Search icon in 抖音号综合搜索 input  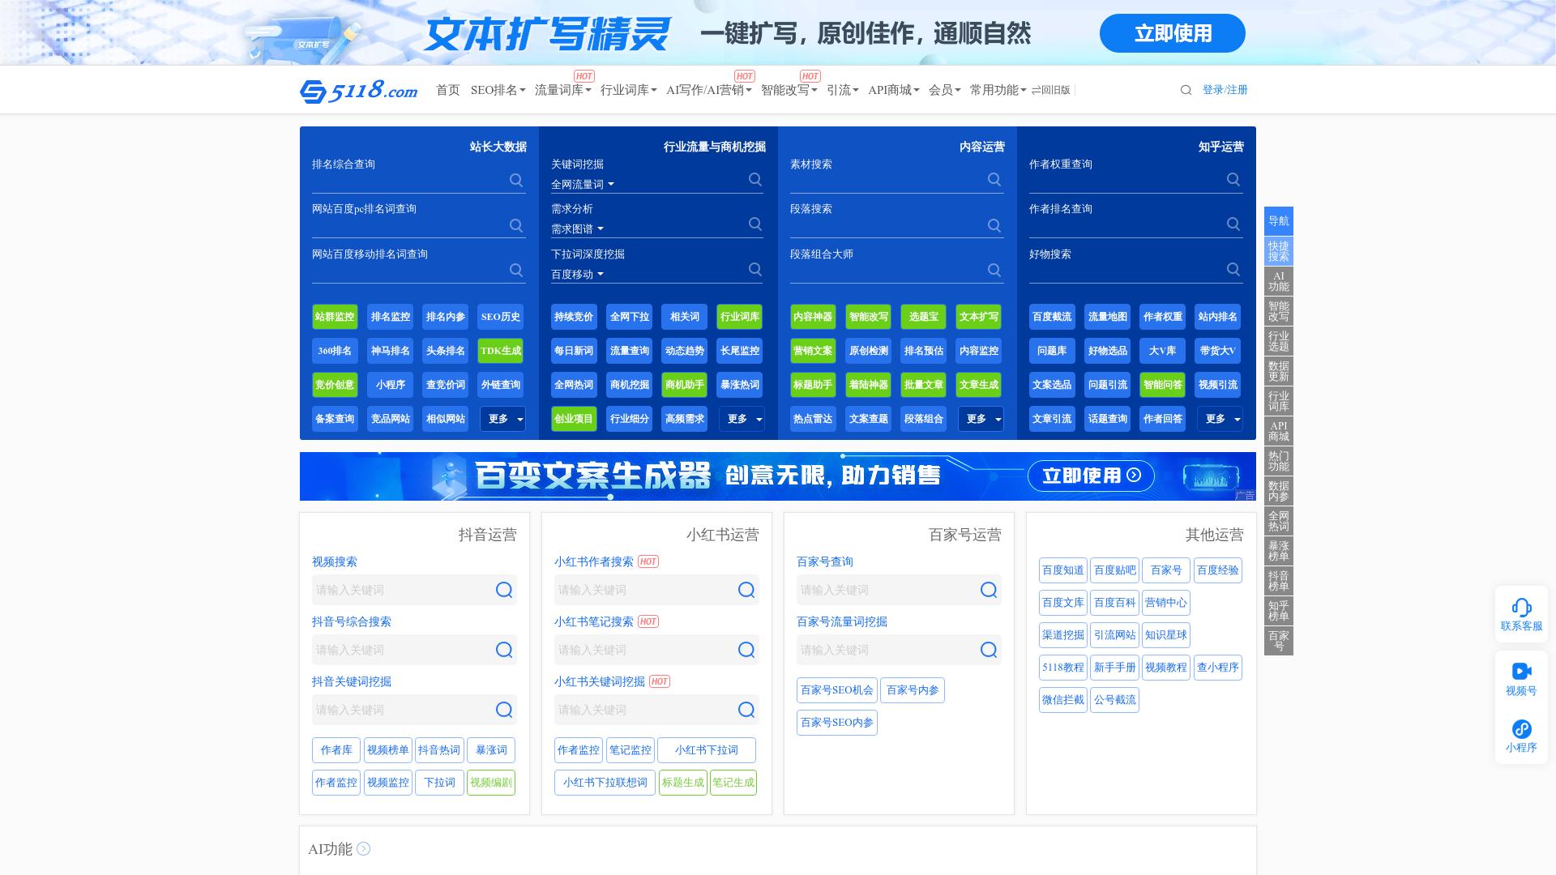504,650
